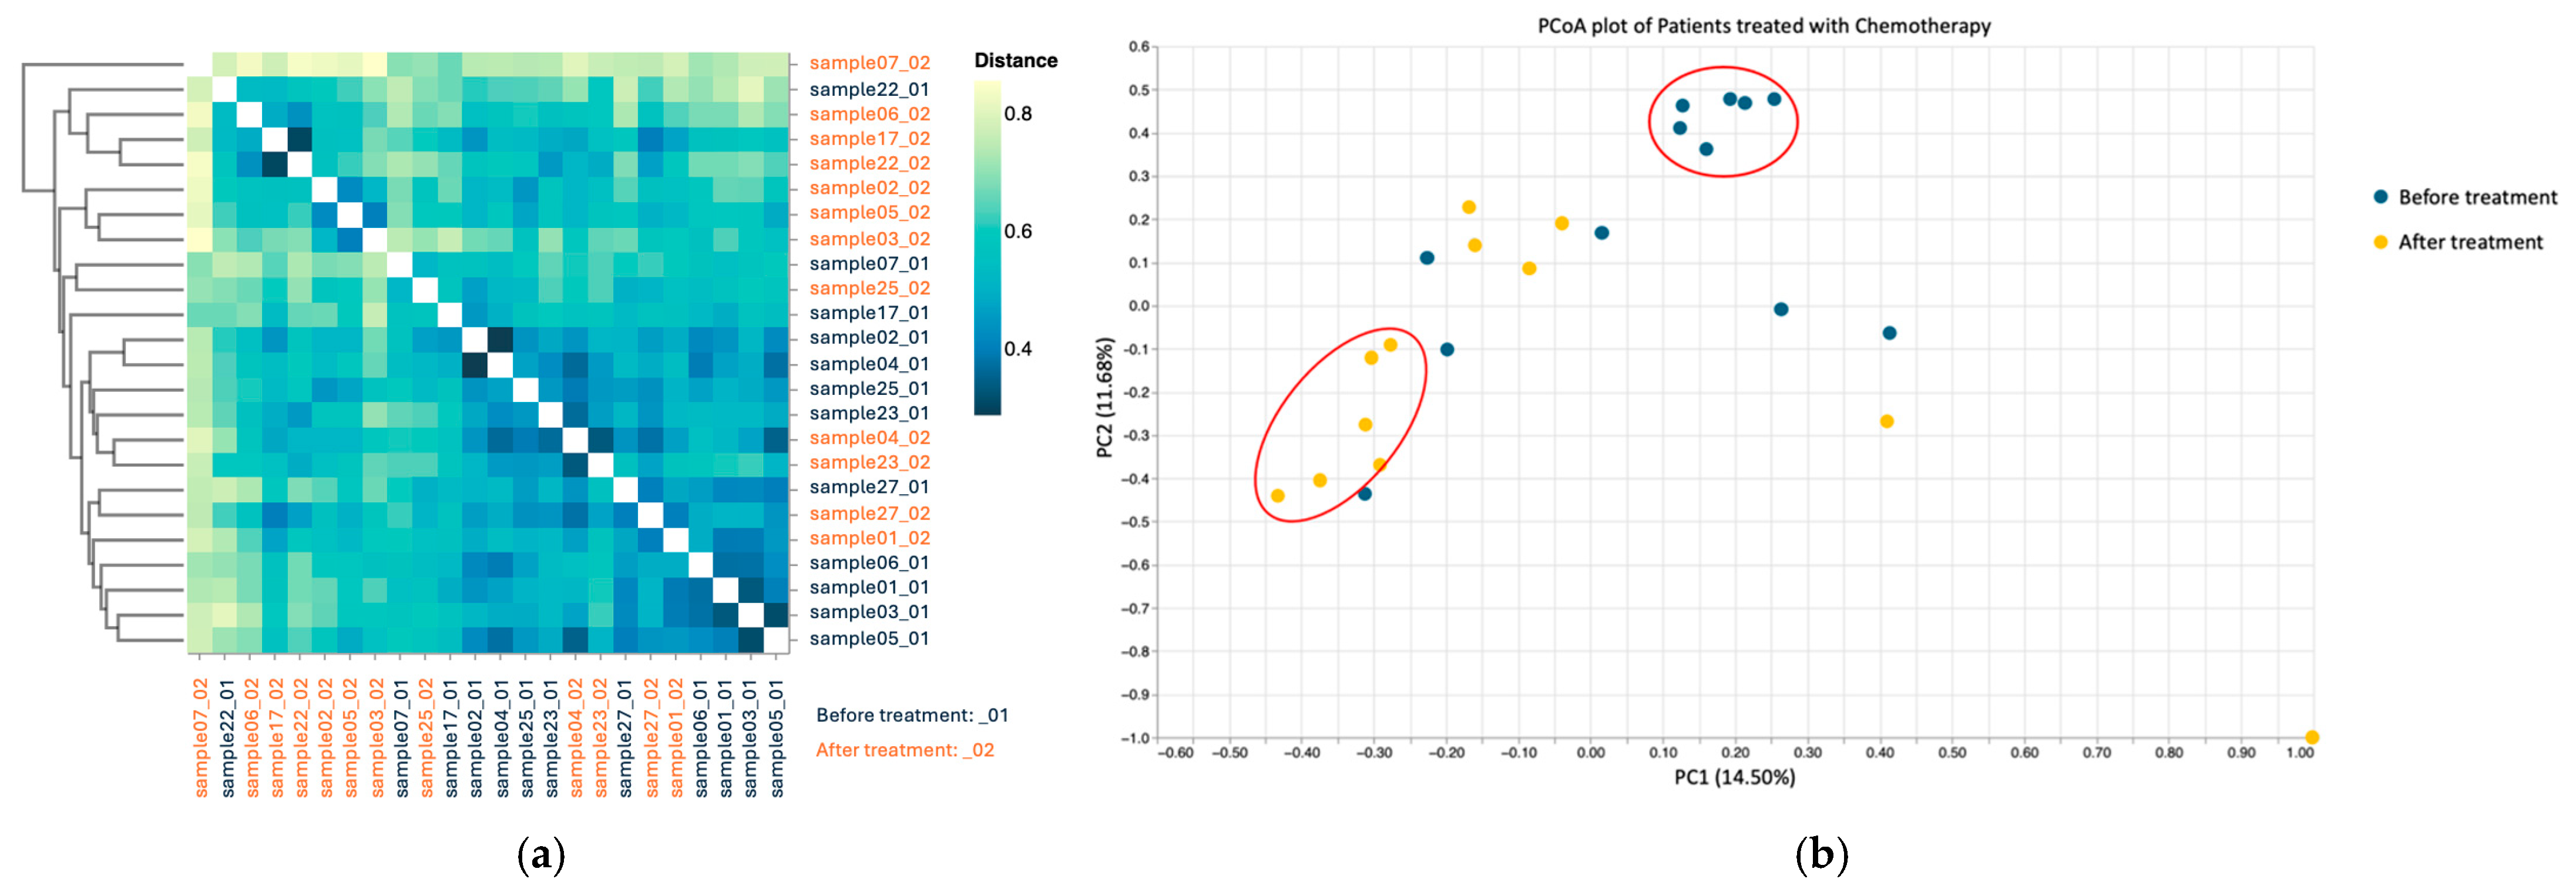The image size is (2576, 889).
Task: Select the sample22_01 row label
Action: point(868,89)
